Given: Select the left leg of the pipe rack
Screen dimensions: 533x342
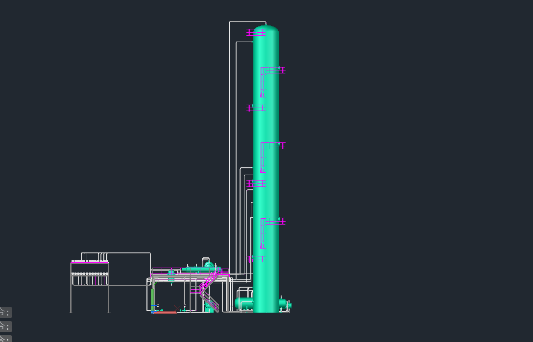Looking at the screenshot, I should click(x=71, y=287).
